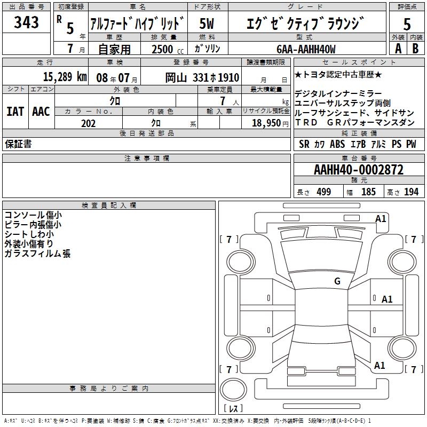Click the SR equipment code
Screen dimensions: 427x427
coord(304,144)
